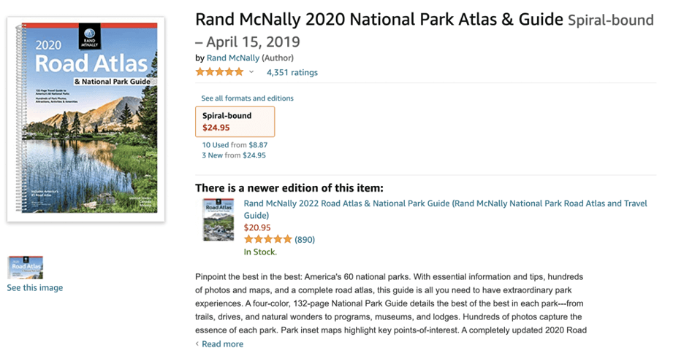Click the green In Stock text
The image size is (684, 350).
click(x=260, y=252)
